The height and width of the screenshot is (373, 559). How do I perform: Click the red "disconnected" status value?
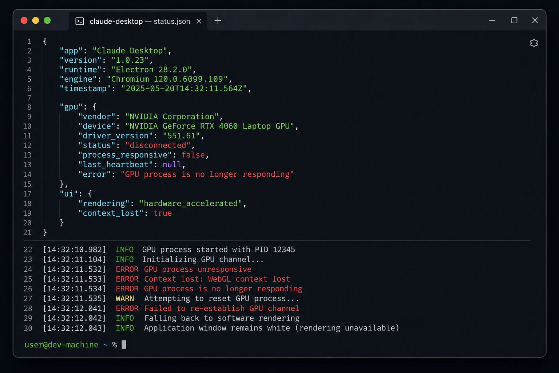point(158,145)
